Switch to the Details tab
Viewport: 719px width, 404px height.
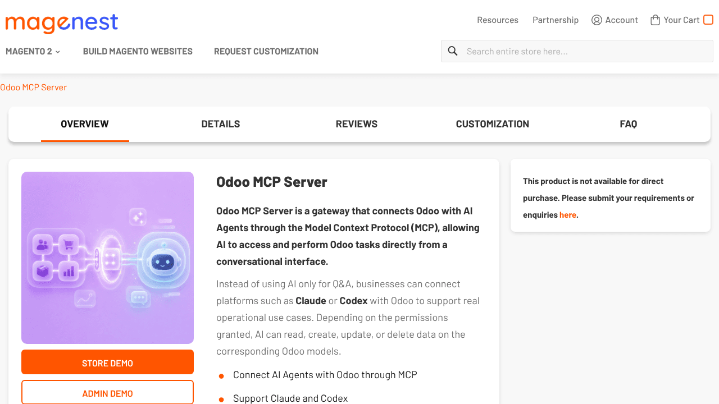(x=221, y=124)
